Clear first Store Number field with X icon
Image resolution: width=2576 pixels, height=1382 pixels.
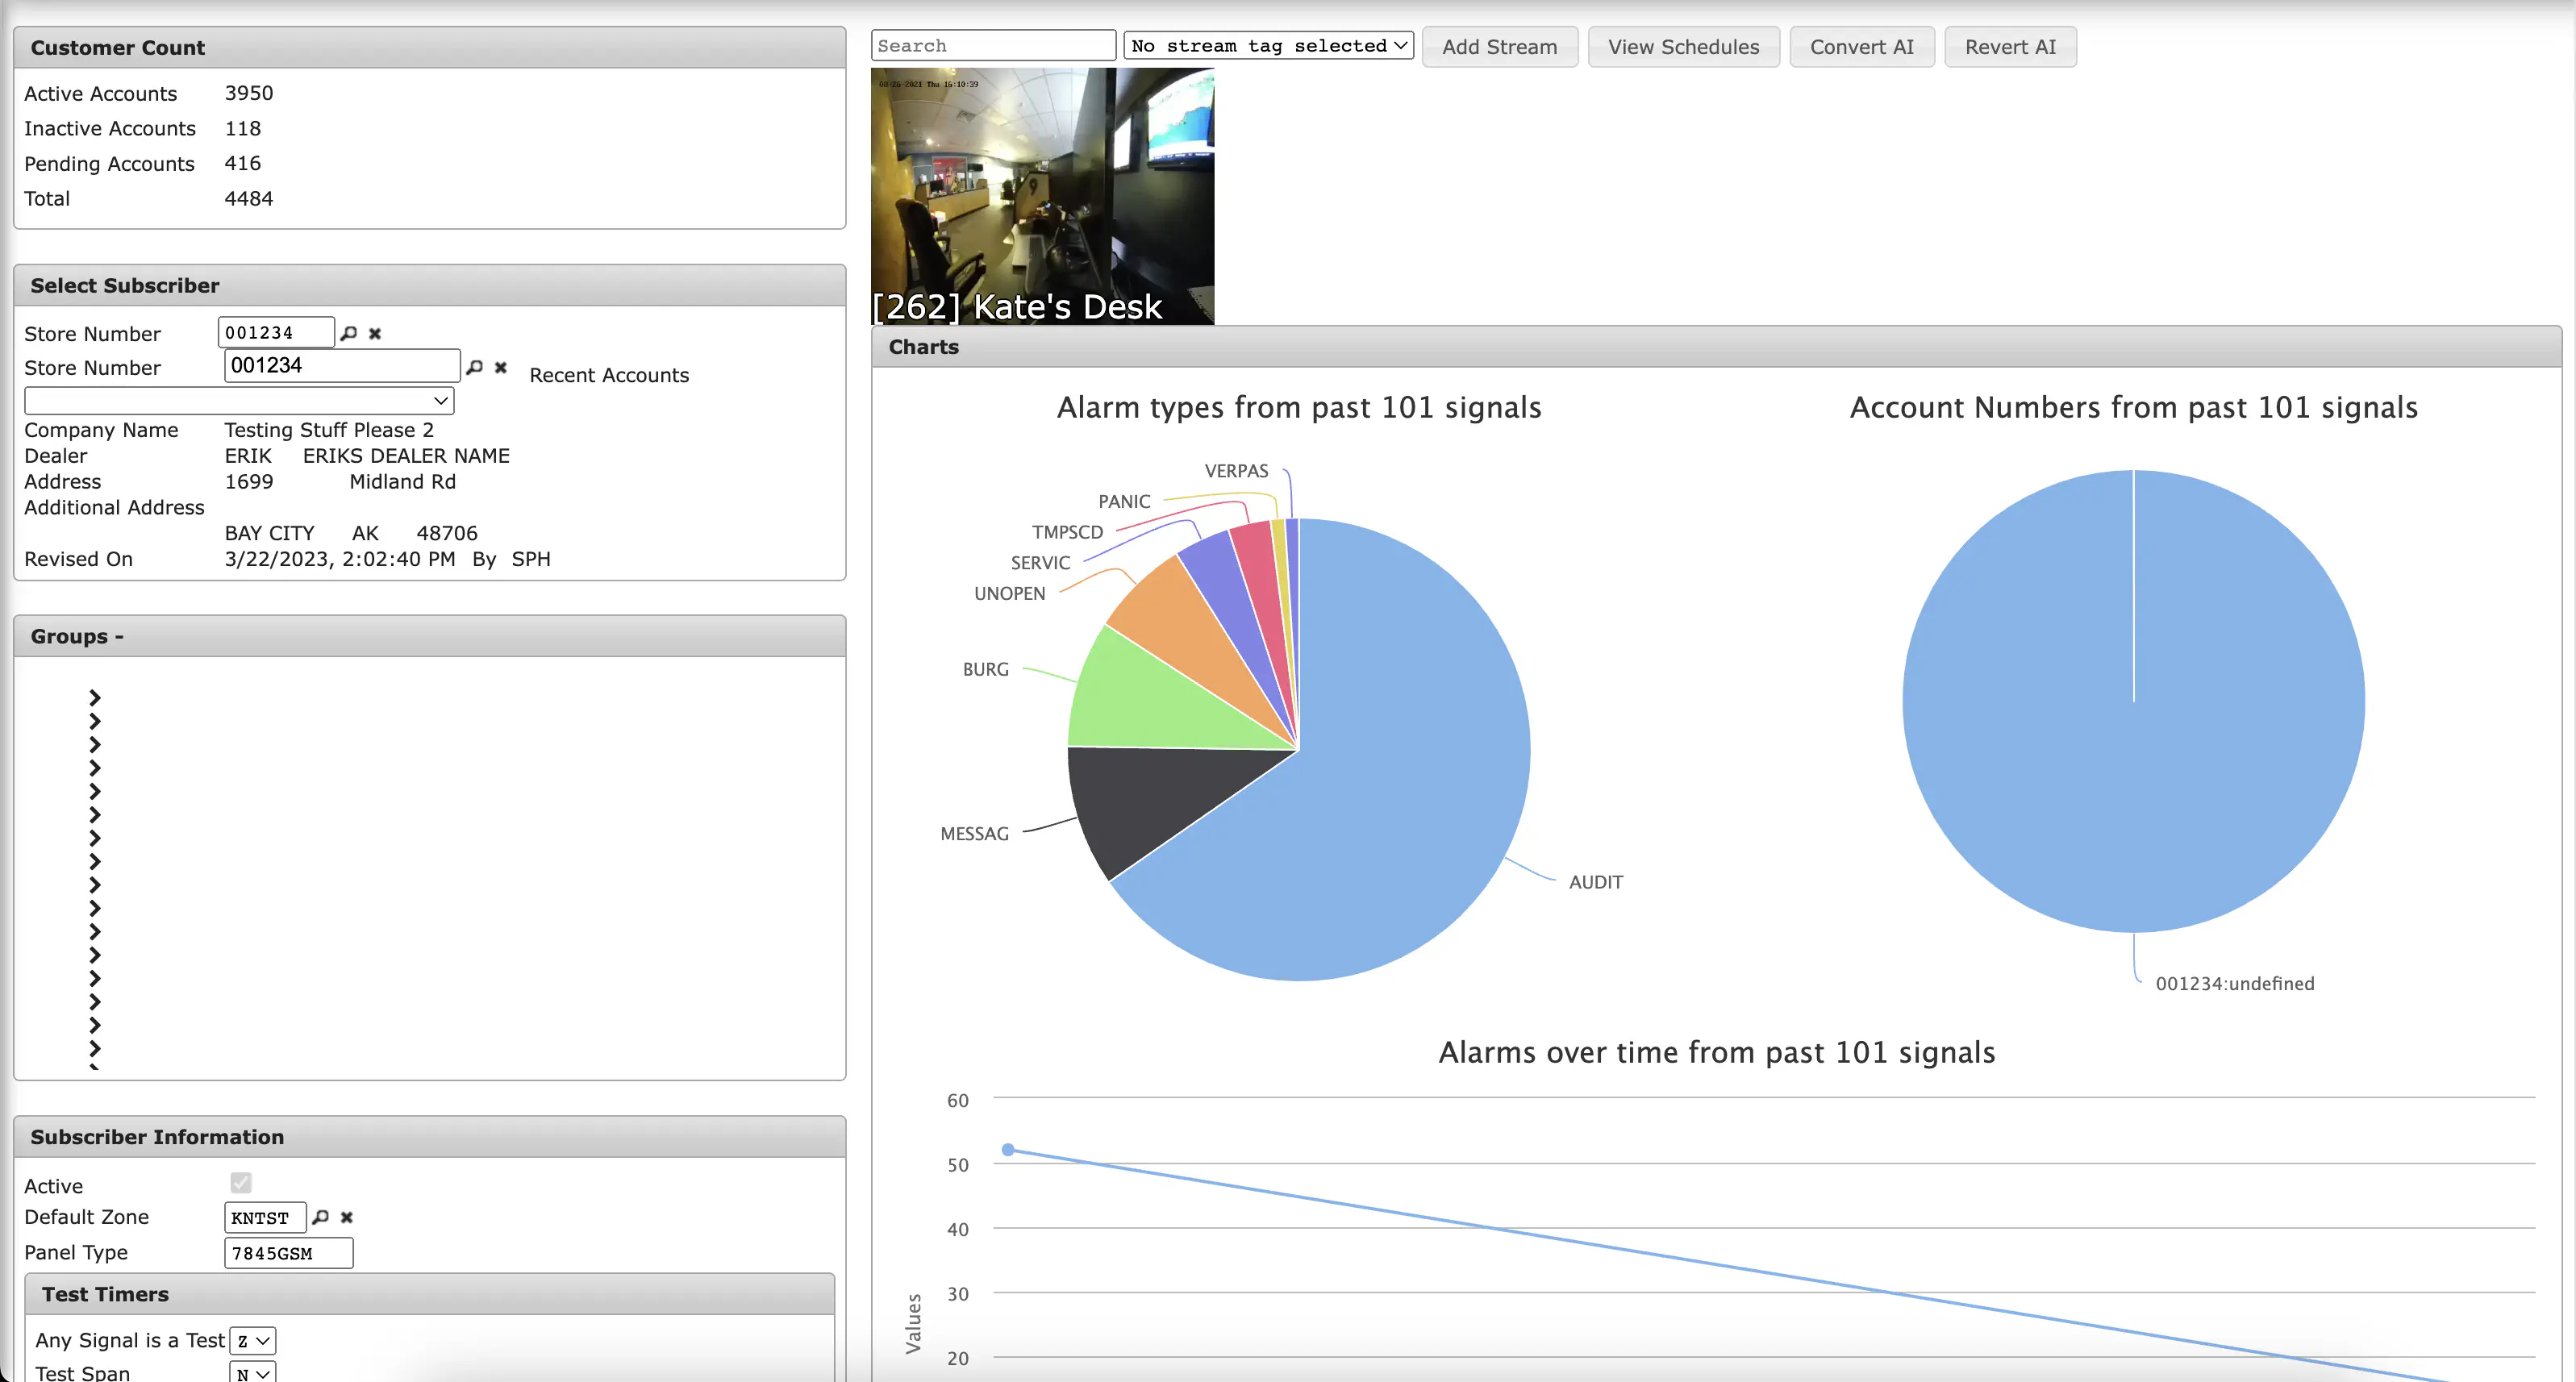375,333
